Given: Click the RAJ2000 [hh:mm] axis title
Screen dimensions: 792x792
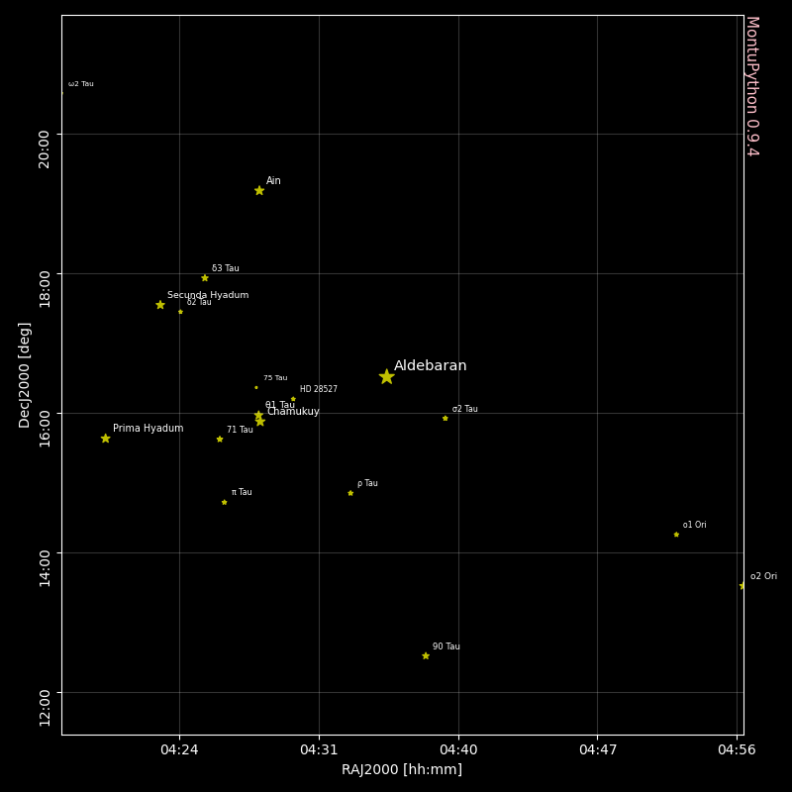Looking at the screenshot, I should [x=402, y=770].
